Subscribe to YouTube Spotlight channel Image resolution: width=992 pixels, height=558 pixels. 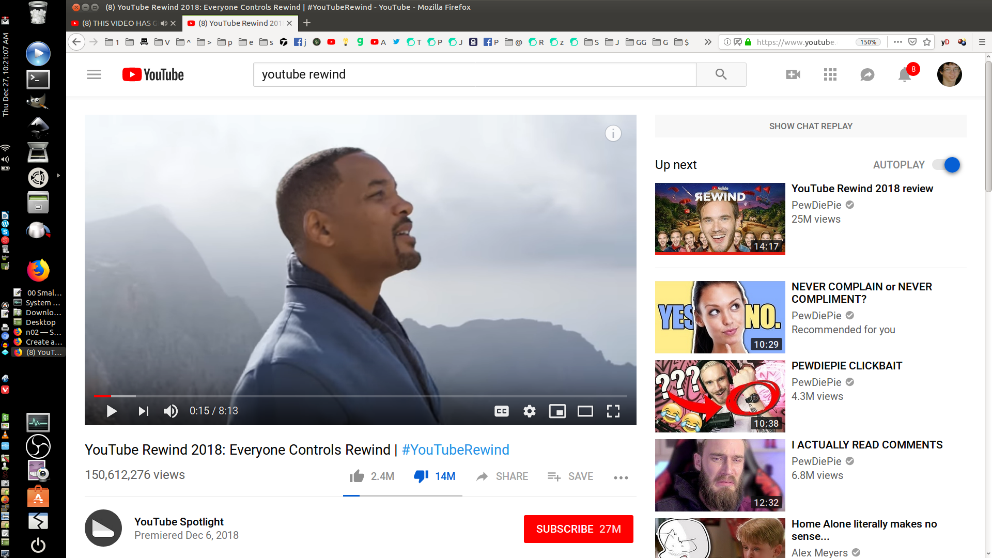click(579, 529)
